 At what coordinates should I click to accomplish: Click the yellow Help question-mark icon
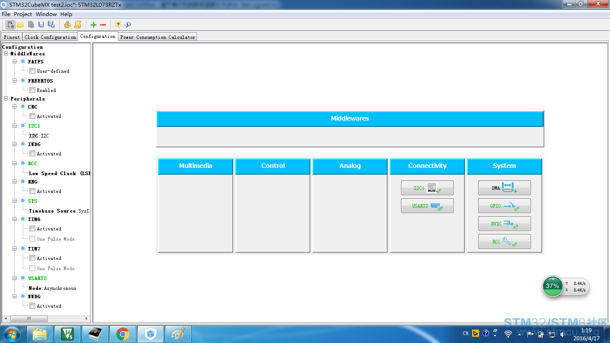118,25
